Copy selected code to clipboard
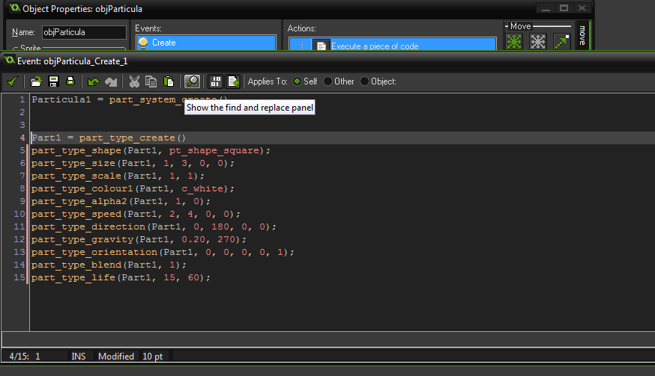This screenshot has height=376, width=655. (x=151, y=81)
